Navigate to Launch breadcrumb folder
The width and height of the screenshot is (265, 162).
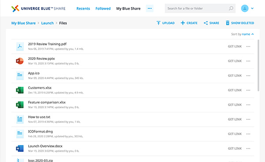(47, 23)
